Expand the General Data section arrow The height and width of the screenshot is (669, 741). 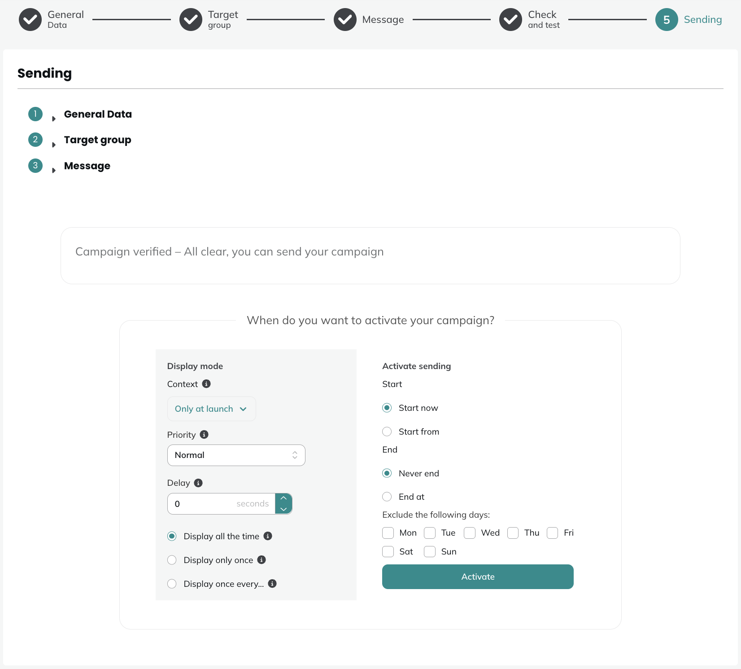tap(54, 119)
